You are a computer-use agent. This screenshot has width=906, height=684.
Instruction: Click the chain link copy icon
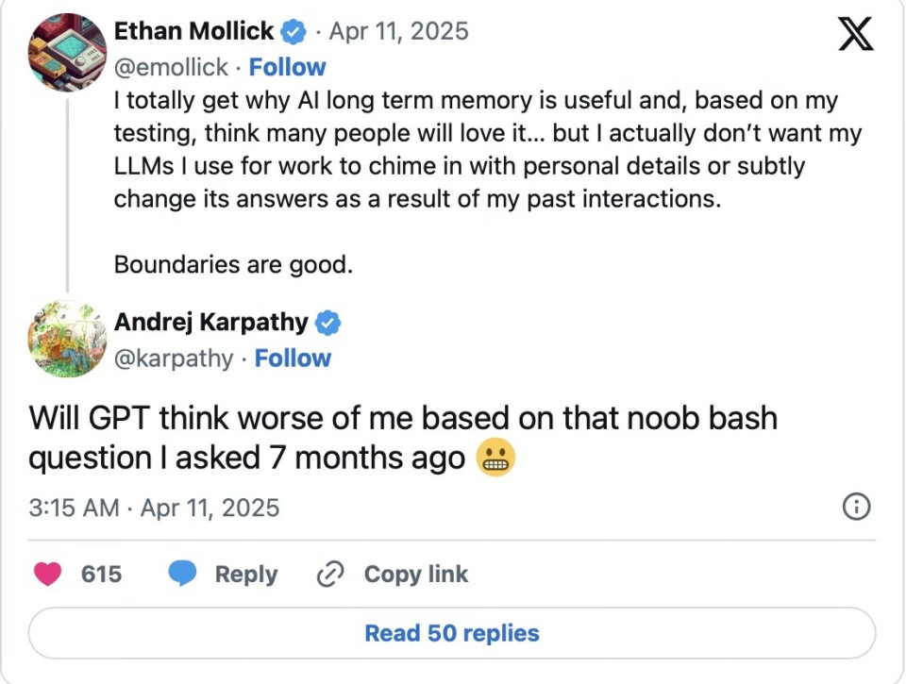point(329,574)
